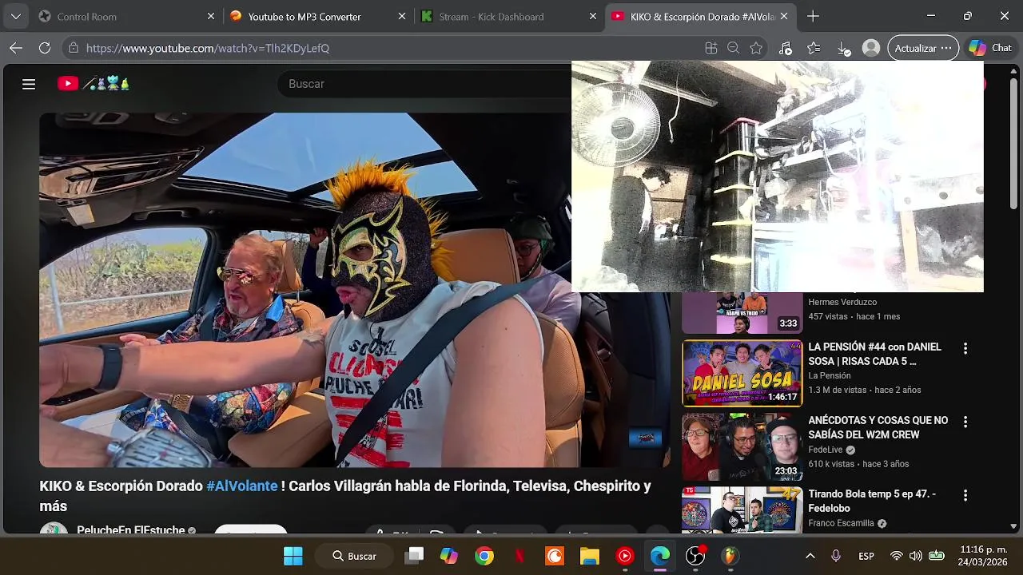The image size is (1023, 575).
Task: Open YouTube Music from the taskbar
Action: (x=625, y=556)
